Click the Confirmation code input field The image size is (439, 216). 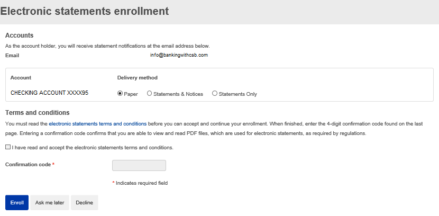tap(139, 166)
